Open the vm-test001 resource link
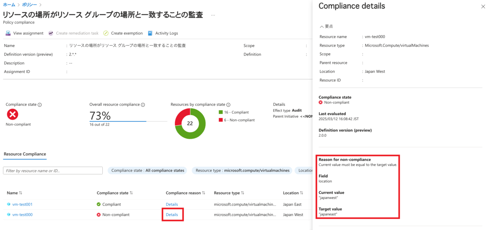Screen dimensions: 487x230 point(22,204)
